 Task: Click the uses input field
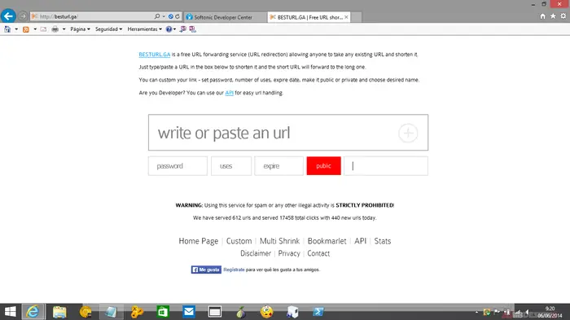click(x=231, y=166)
